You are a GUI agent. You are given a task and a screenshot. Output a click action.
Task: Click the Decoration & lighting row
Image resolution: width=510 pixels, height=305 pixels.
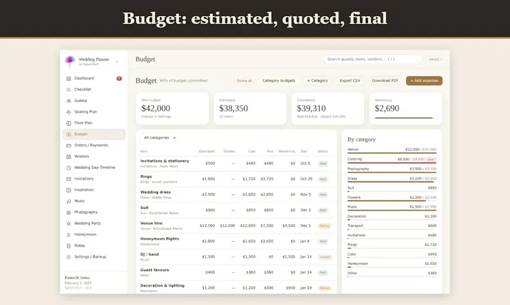[236, 288]
